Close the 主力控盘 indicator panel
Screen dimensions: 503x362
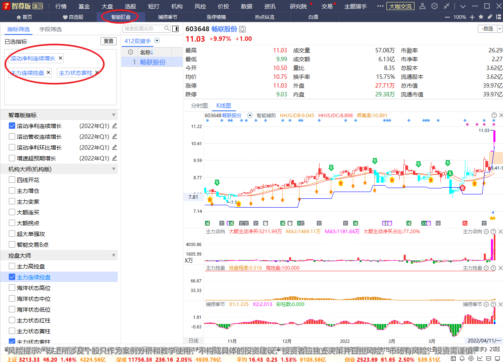(x=500, y=268)
